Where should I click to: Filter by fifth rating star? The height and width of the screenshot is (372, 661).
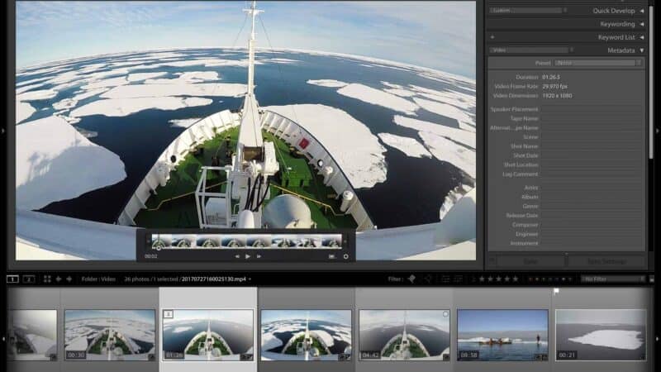point(515,279)
